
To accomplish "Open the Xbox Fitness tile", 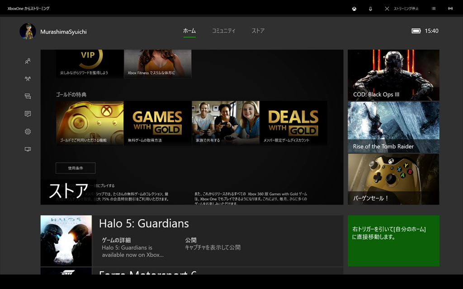I will (158, 64).
